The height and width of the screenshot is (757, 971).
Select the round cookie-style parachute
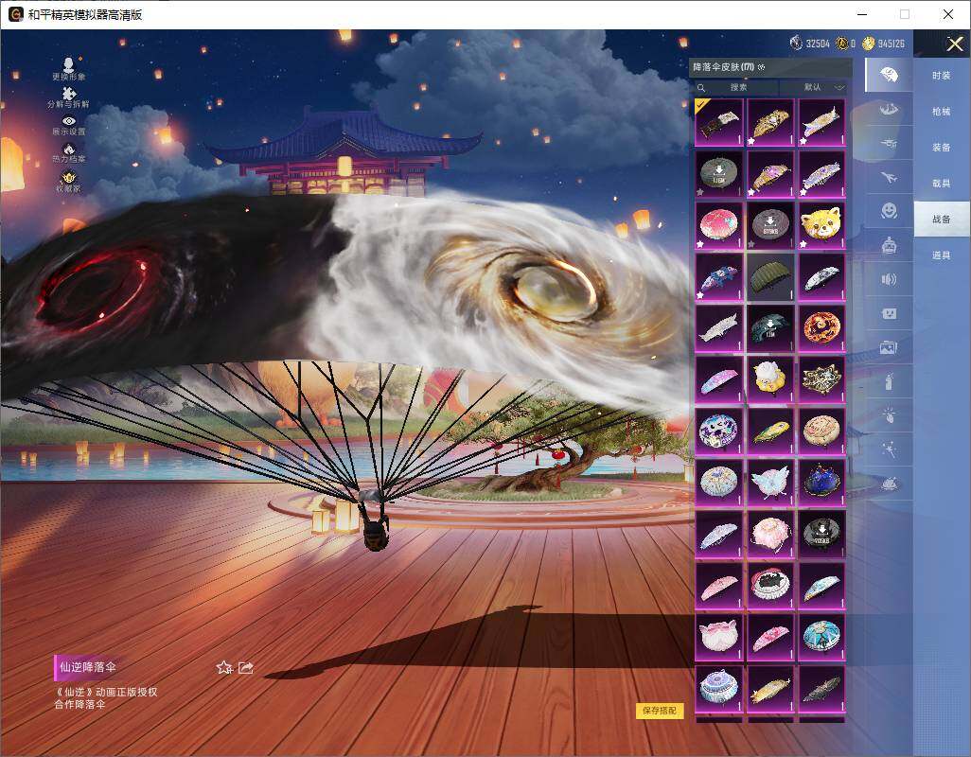click(821, 431)
